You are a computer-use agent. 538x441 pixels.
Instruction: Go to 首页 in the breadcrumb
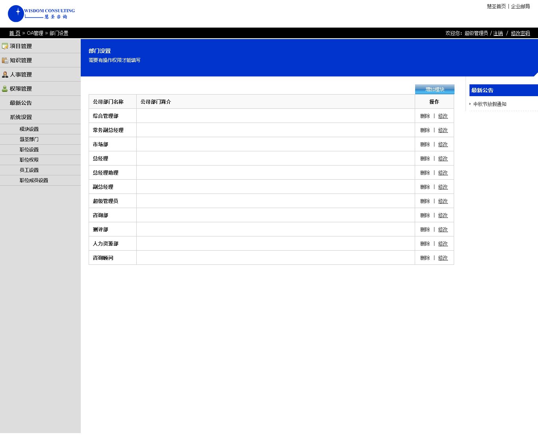click(15, 33)
